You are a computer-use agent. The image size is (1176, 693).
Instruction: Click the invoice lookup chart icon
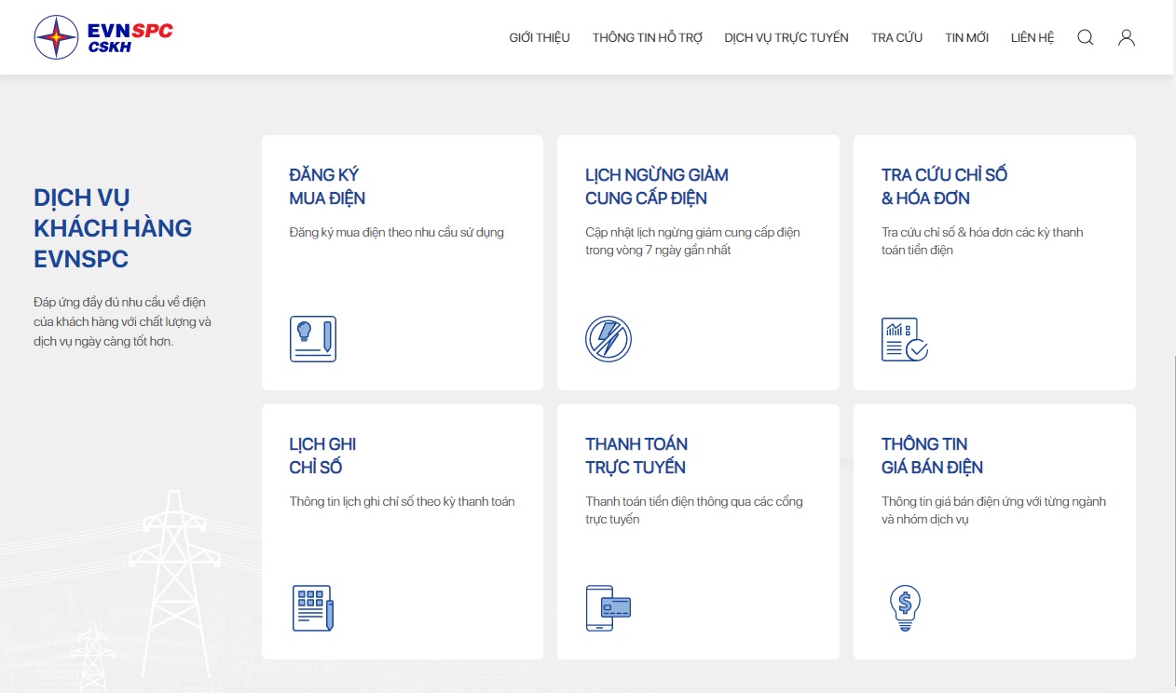coord(905,339)
